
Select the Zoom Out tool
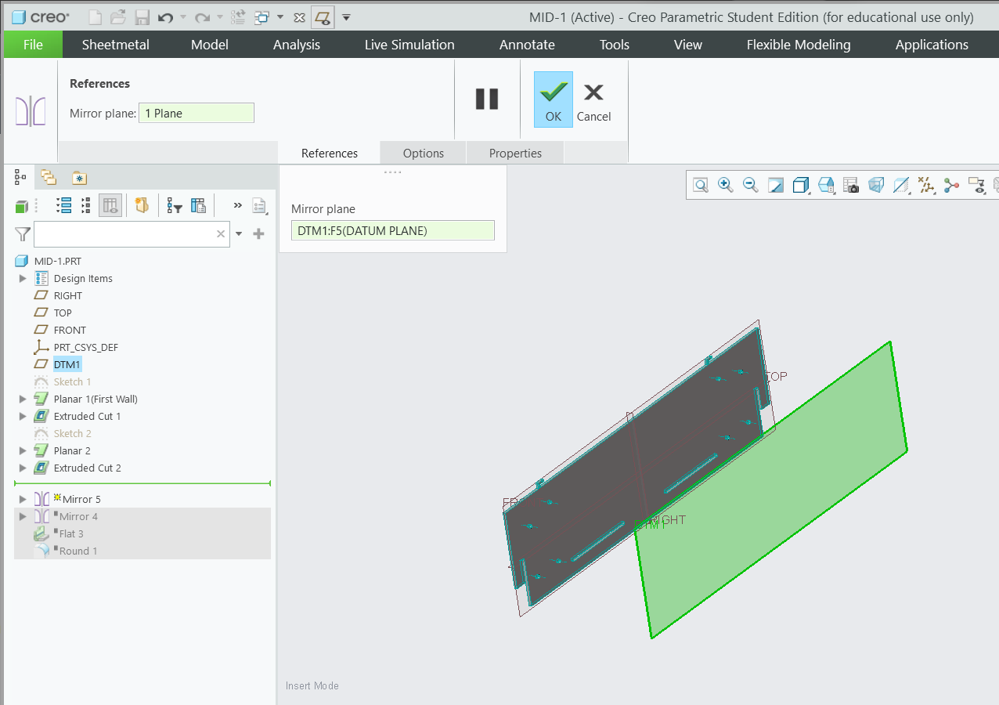pyautogui.click(x=750, y=185)
